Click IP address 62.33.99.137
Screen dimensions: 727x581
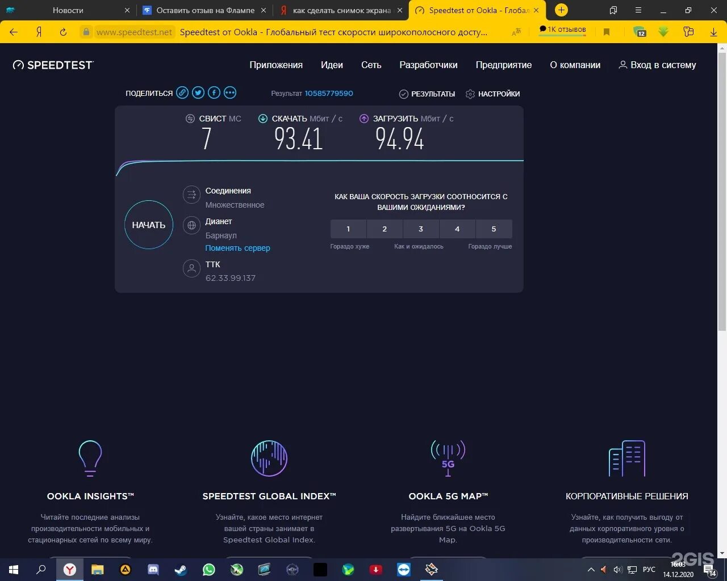click(231, 278)
